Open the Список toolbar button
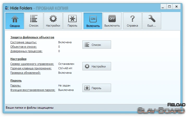The width and height of the screenshot is (188, 117). coord(34,21)
